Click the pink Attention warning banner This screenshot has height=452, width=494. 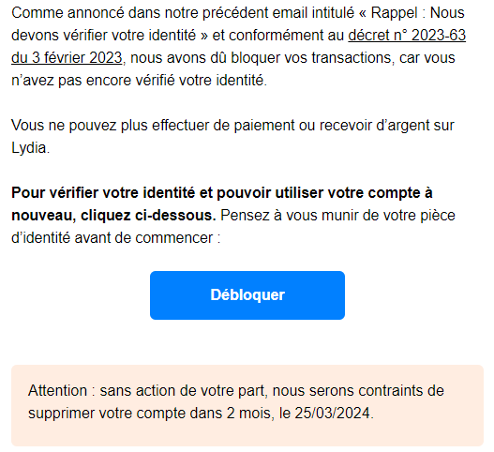[247, 405]
